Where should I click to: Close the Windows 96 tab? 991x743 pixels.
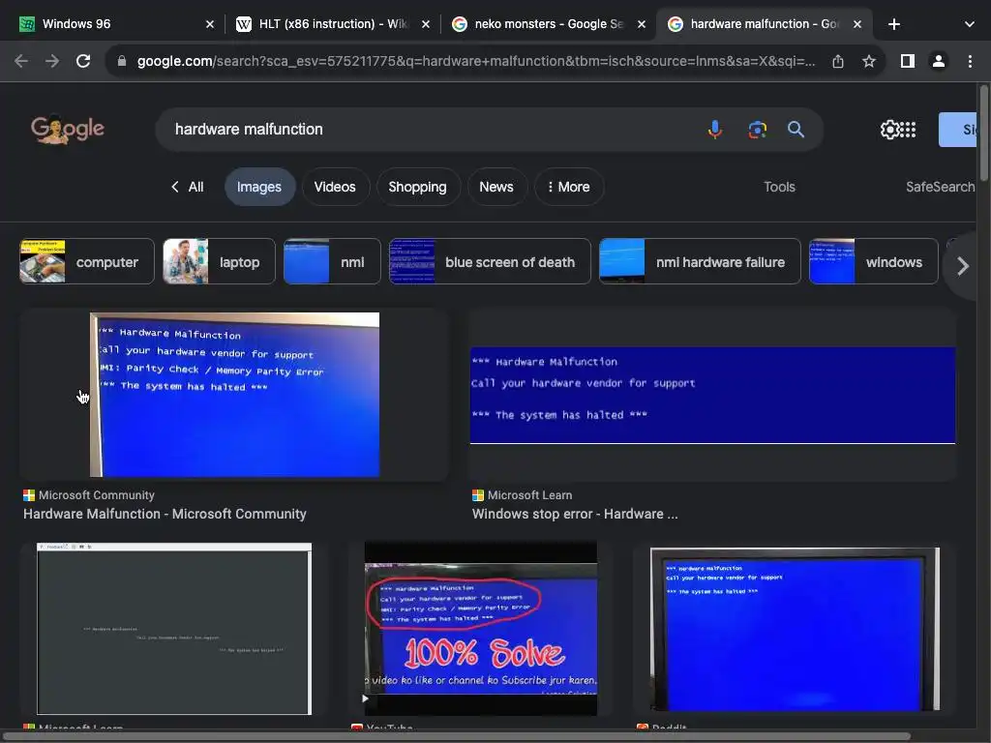tap(210, 24)
